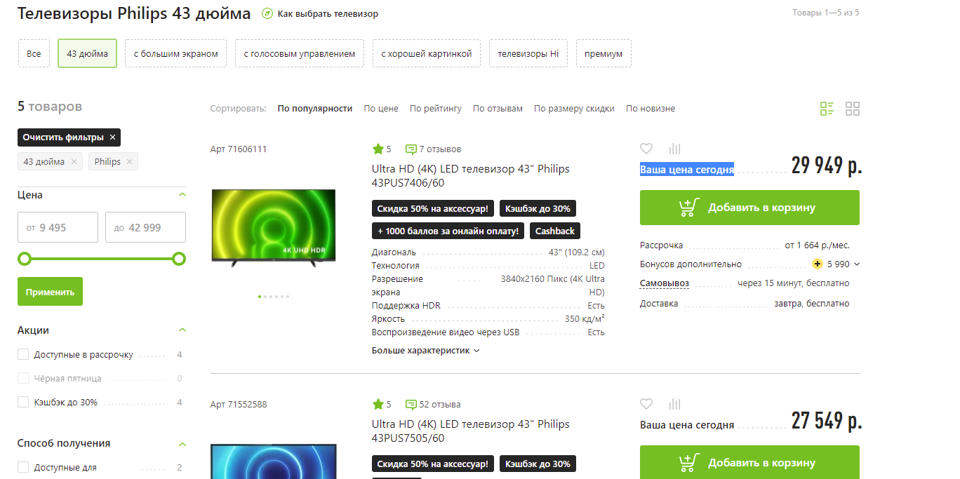Click the 'Применить' price button

coord(50,292)
